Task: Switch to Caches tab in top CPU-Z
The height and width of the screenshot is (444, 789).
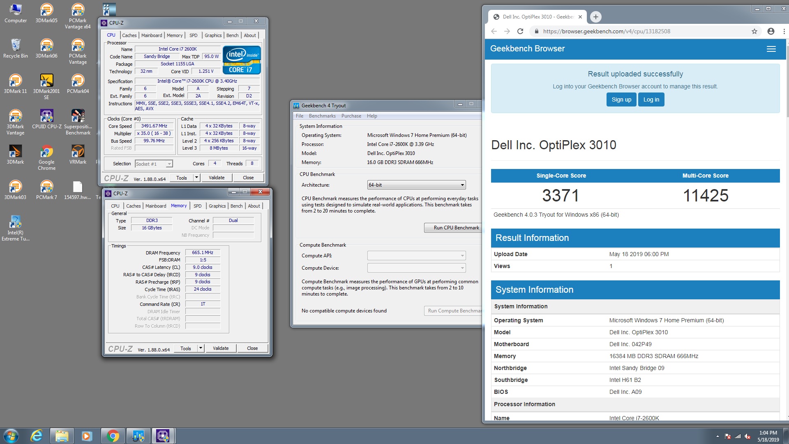Action: coord(129,35)
